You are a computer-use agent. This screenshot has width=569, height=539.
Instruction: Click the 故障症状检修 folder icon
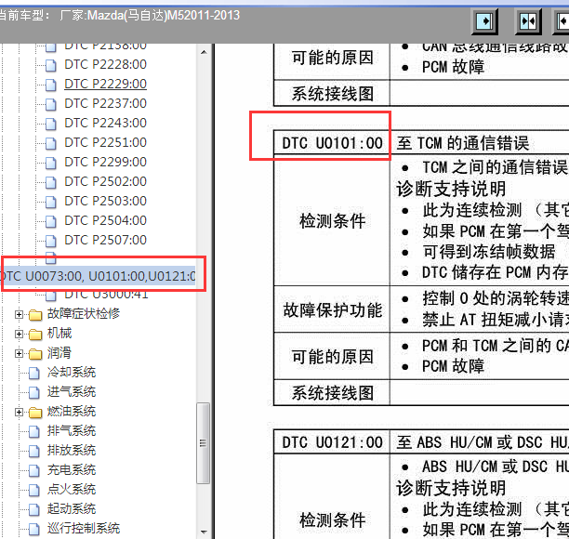(x=35, y=315)
